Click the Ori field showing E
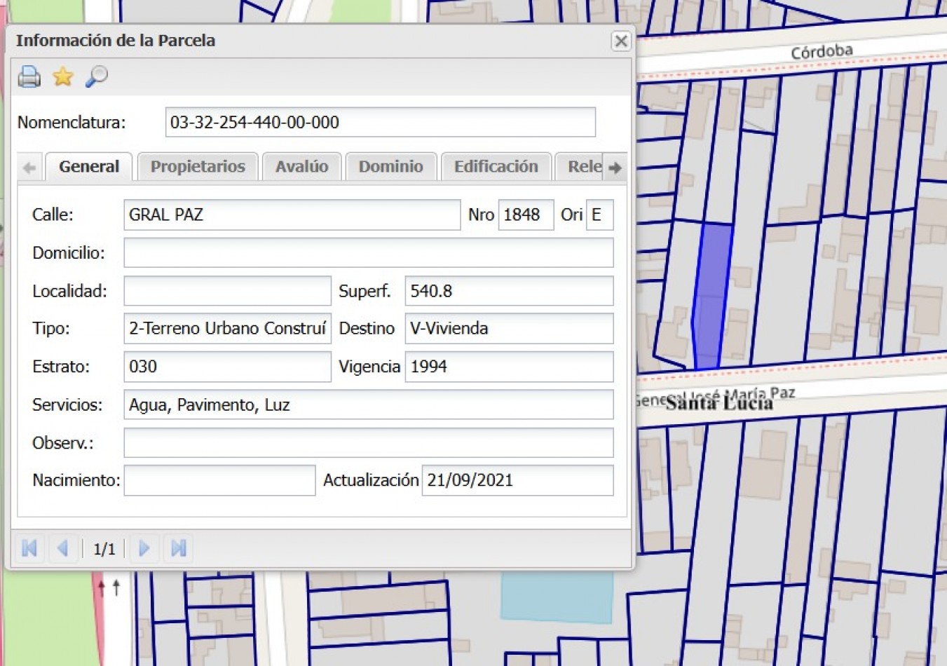947x666 pixels. pos(600,215)
